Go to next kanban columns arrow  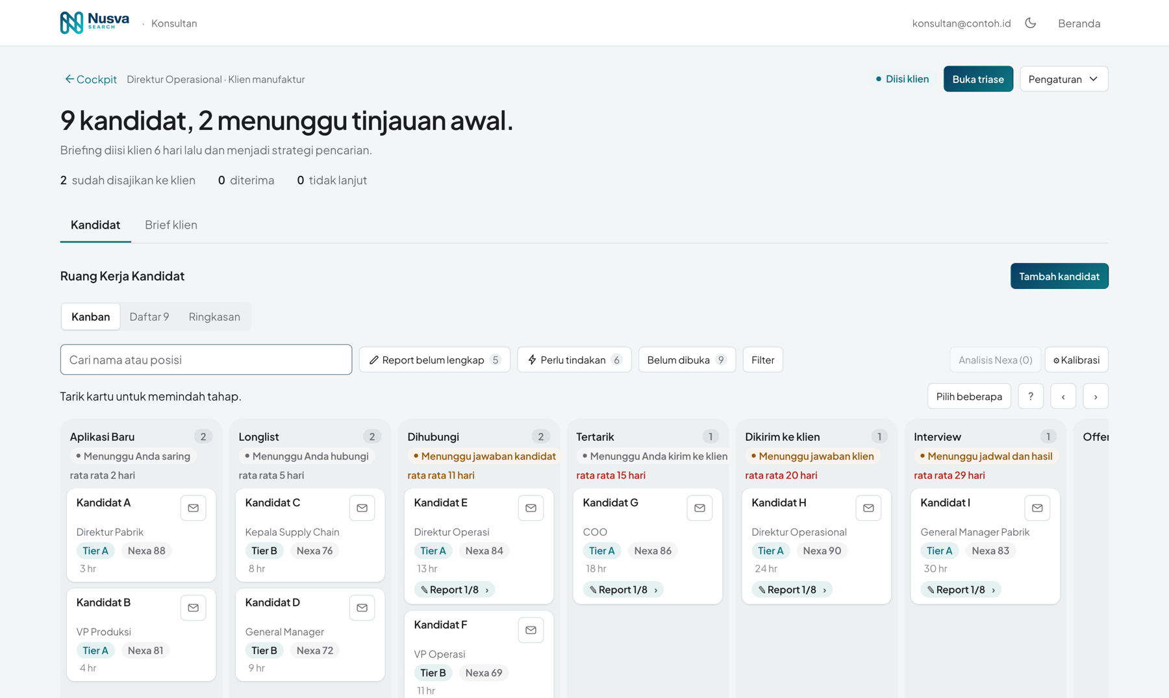1096,396
